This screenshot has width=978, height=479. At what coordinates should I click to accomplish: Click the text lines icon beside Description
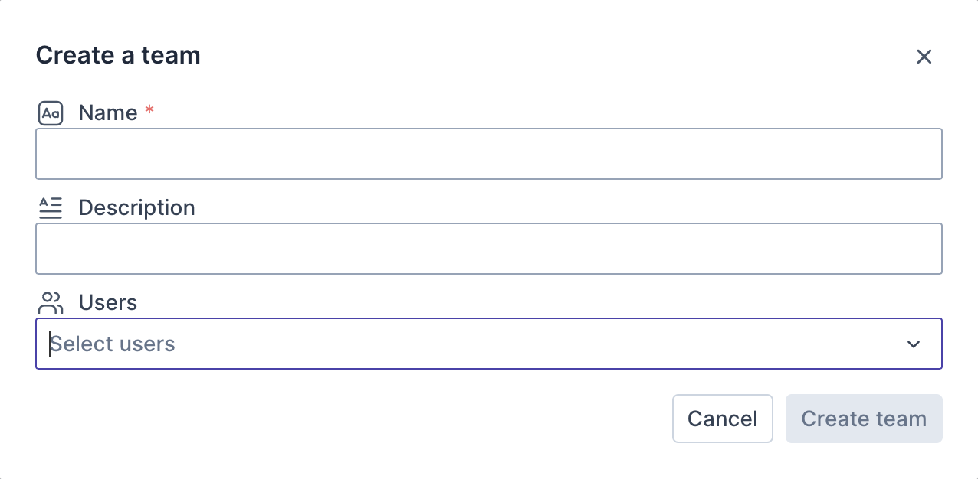pyautogui.click(x=51, y=208)
